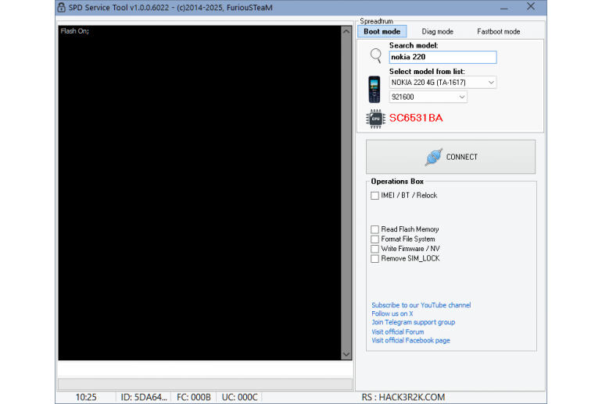
Task: Expand the 921600 baud rate dropdown
Action: click(x=428, y=97)
